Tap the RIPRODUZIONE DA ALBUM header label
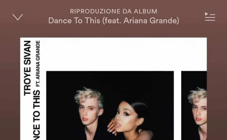Image resolution: width=227 pixels, height=140 pixels. (x=113, y=11)
